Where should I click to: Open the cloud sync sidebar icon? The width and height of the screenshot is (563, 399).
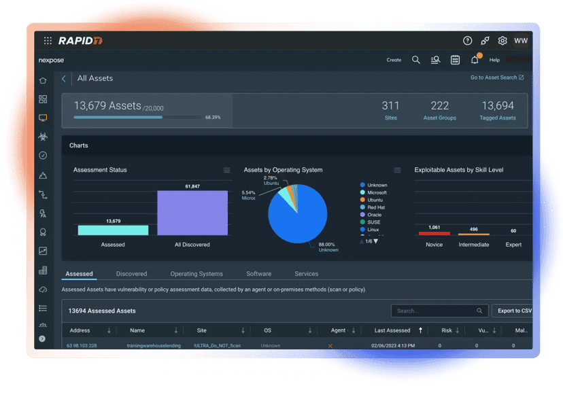(x=43, y=289)
